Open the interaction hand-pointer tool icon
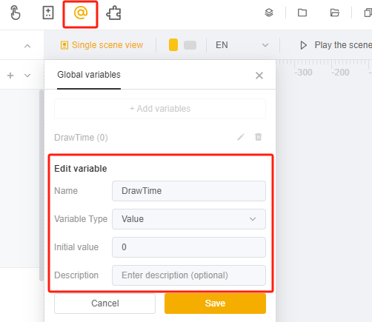Screen dimensions: 372x322 click(x=15, y=13)
